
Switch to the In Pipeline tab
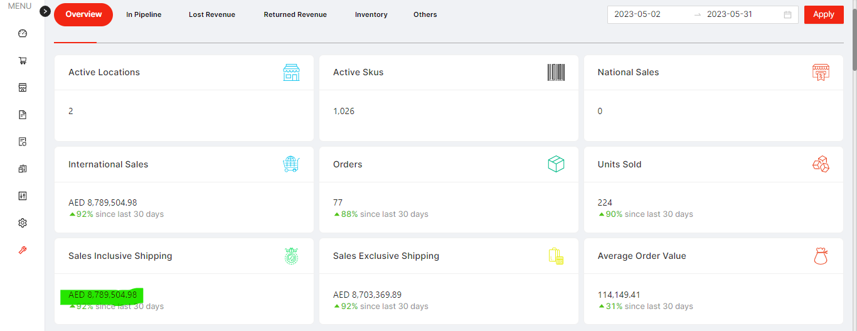coord(144,14)
